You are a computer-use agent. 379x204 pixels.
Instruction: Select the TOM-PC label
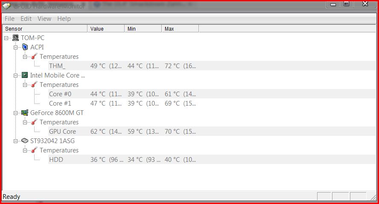pos(32,37)
